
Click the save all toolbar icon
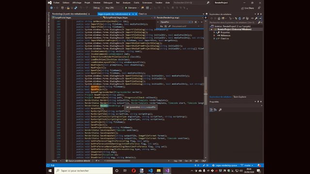76,8
